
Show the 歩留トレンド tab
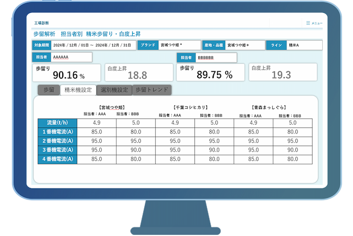click(152, 90)
